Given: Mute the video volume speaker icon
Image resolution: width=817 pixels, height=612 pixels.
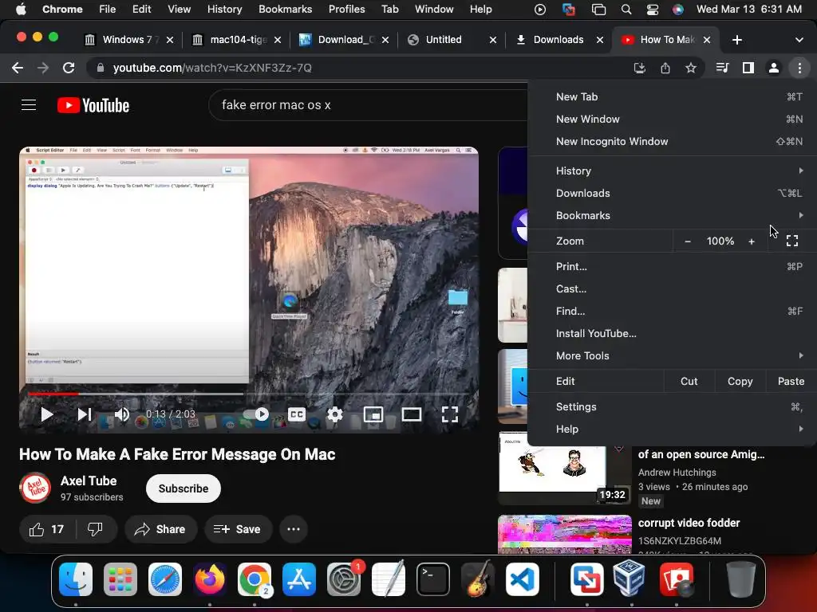Looking at the screenshot, I should click(122, 414).
